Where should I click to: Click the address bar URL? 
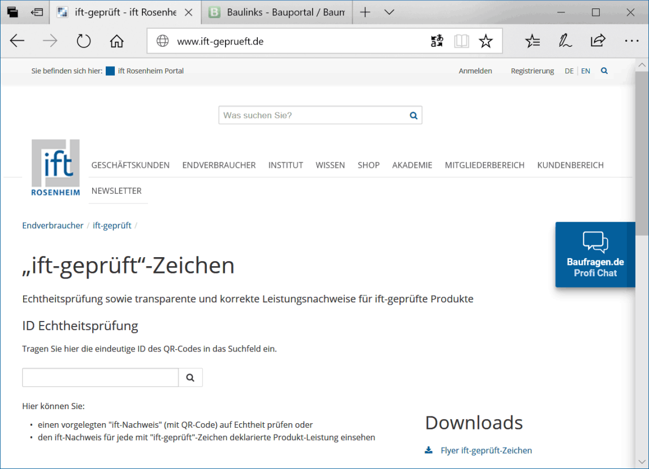220,41
